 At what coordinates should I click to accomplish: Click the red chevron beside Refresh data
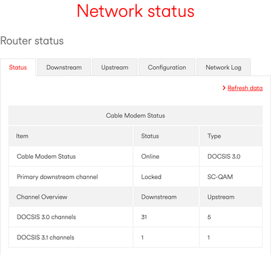pos(224,88)
